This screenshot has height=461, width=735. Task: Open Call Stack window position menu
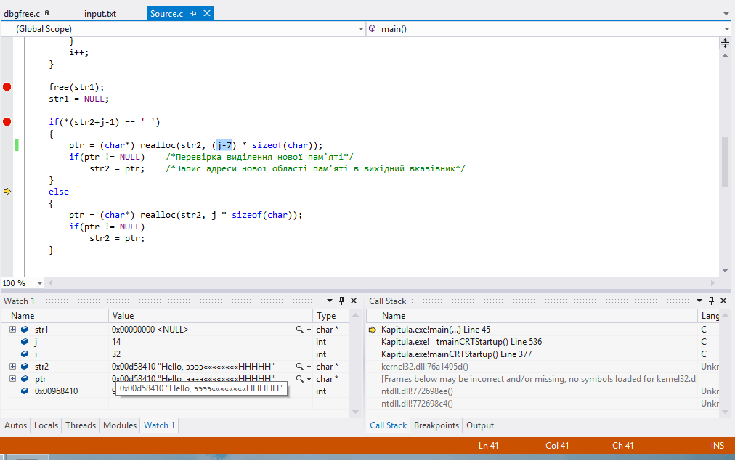coord(699,301)
